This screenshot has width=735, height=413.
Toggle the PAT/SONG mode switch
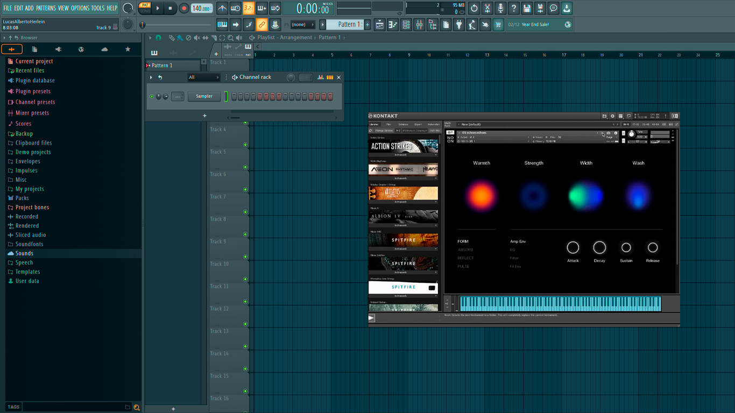pyautogui.click(x=145, y=8)
